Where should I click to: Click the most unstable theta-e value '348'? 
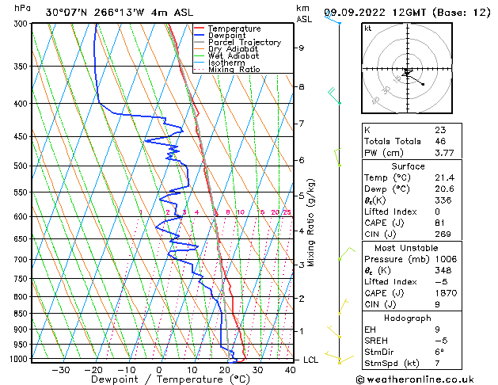(443, 270)
